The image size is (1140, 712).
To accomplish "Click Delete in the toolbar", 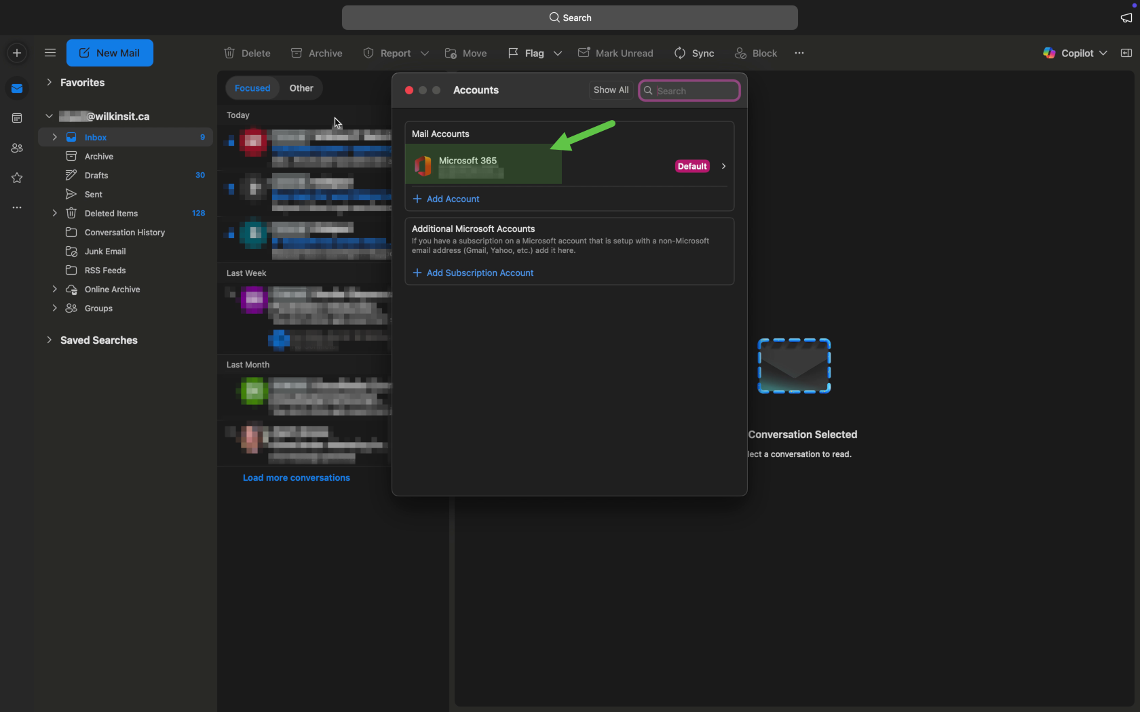I will pos(247,53).
